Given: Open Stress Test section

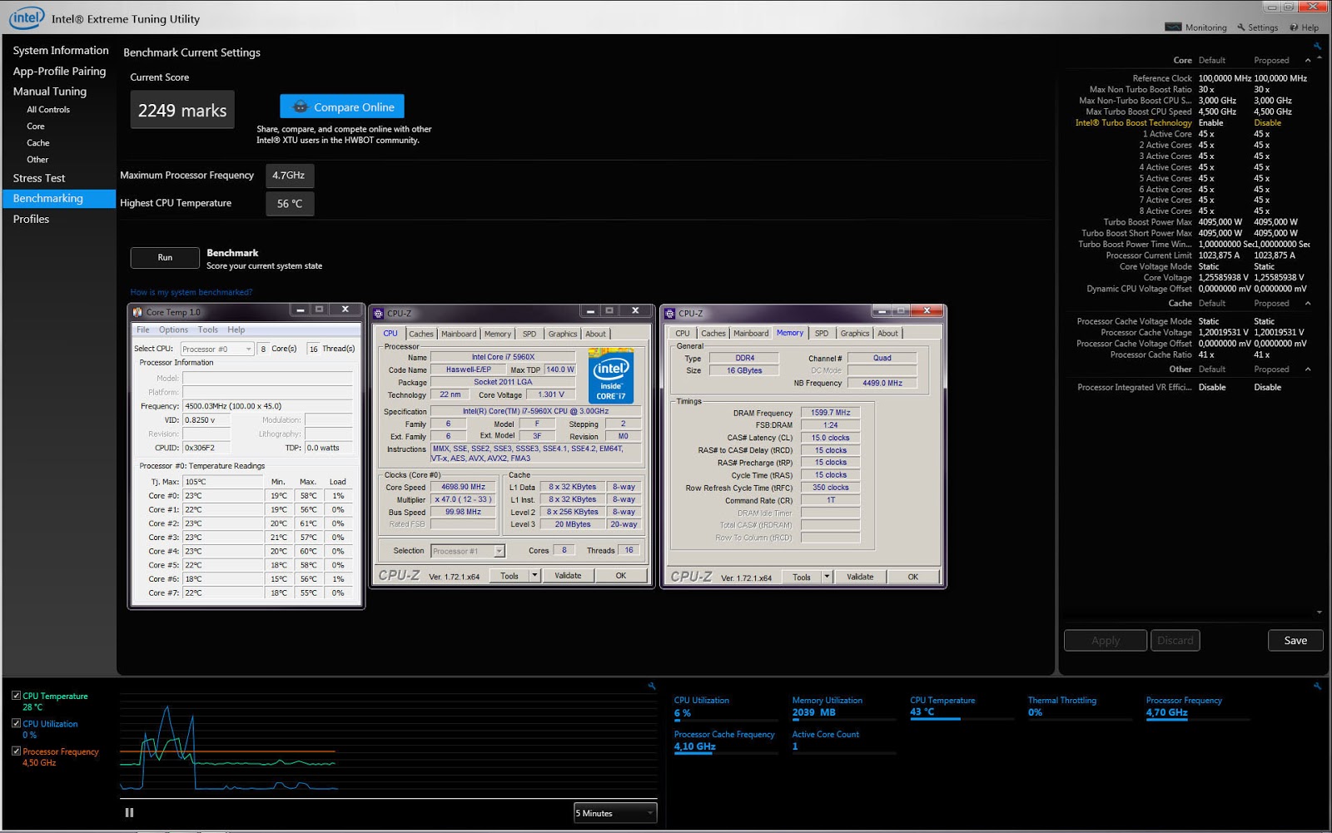Looking at the screenshot, I should pos(39,178).
